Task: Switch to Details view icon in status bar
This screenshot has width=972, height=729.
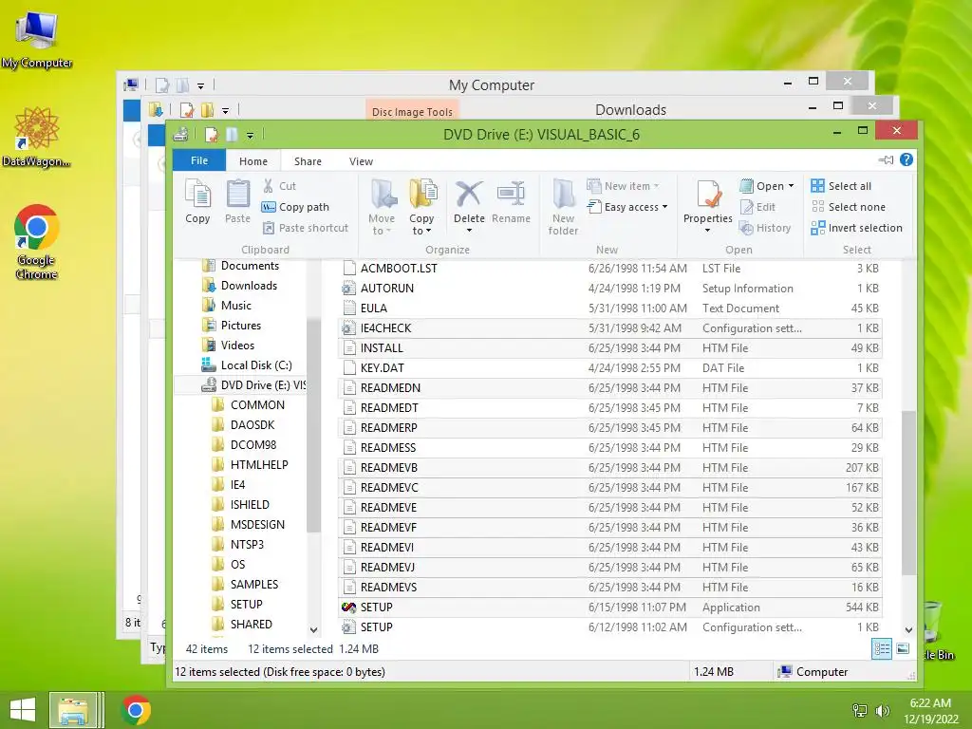Action: [882, 649]
